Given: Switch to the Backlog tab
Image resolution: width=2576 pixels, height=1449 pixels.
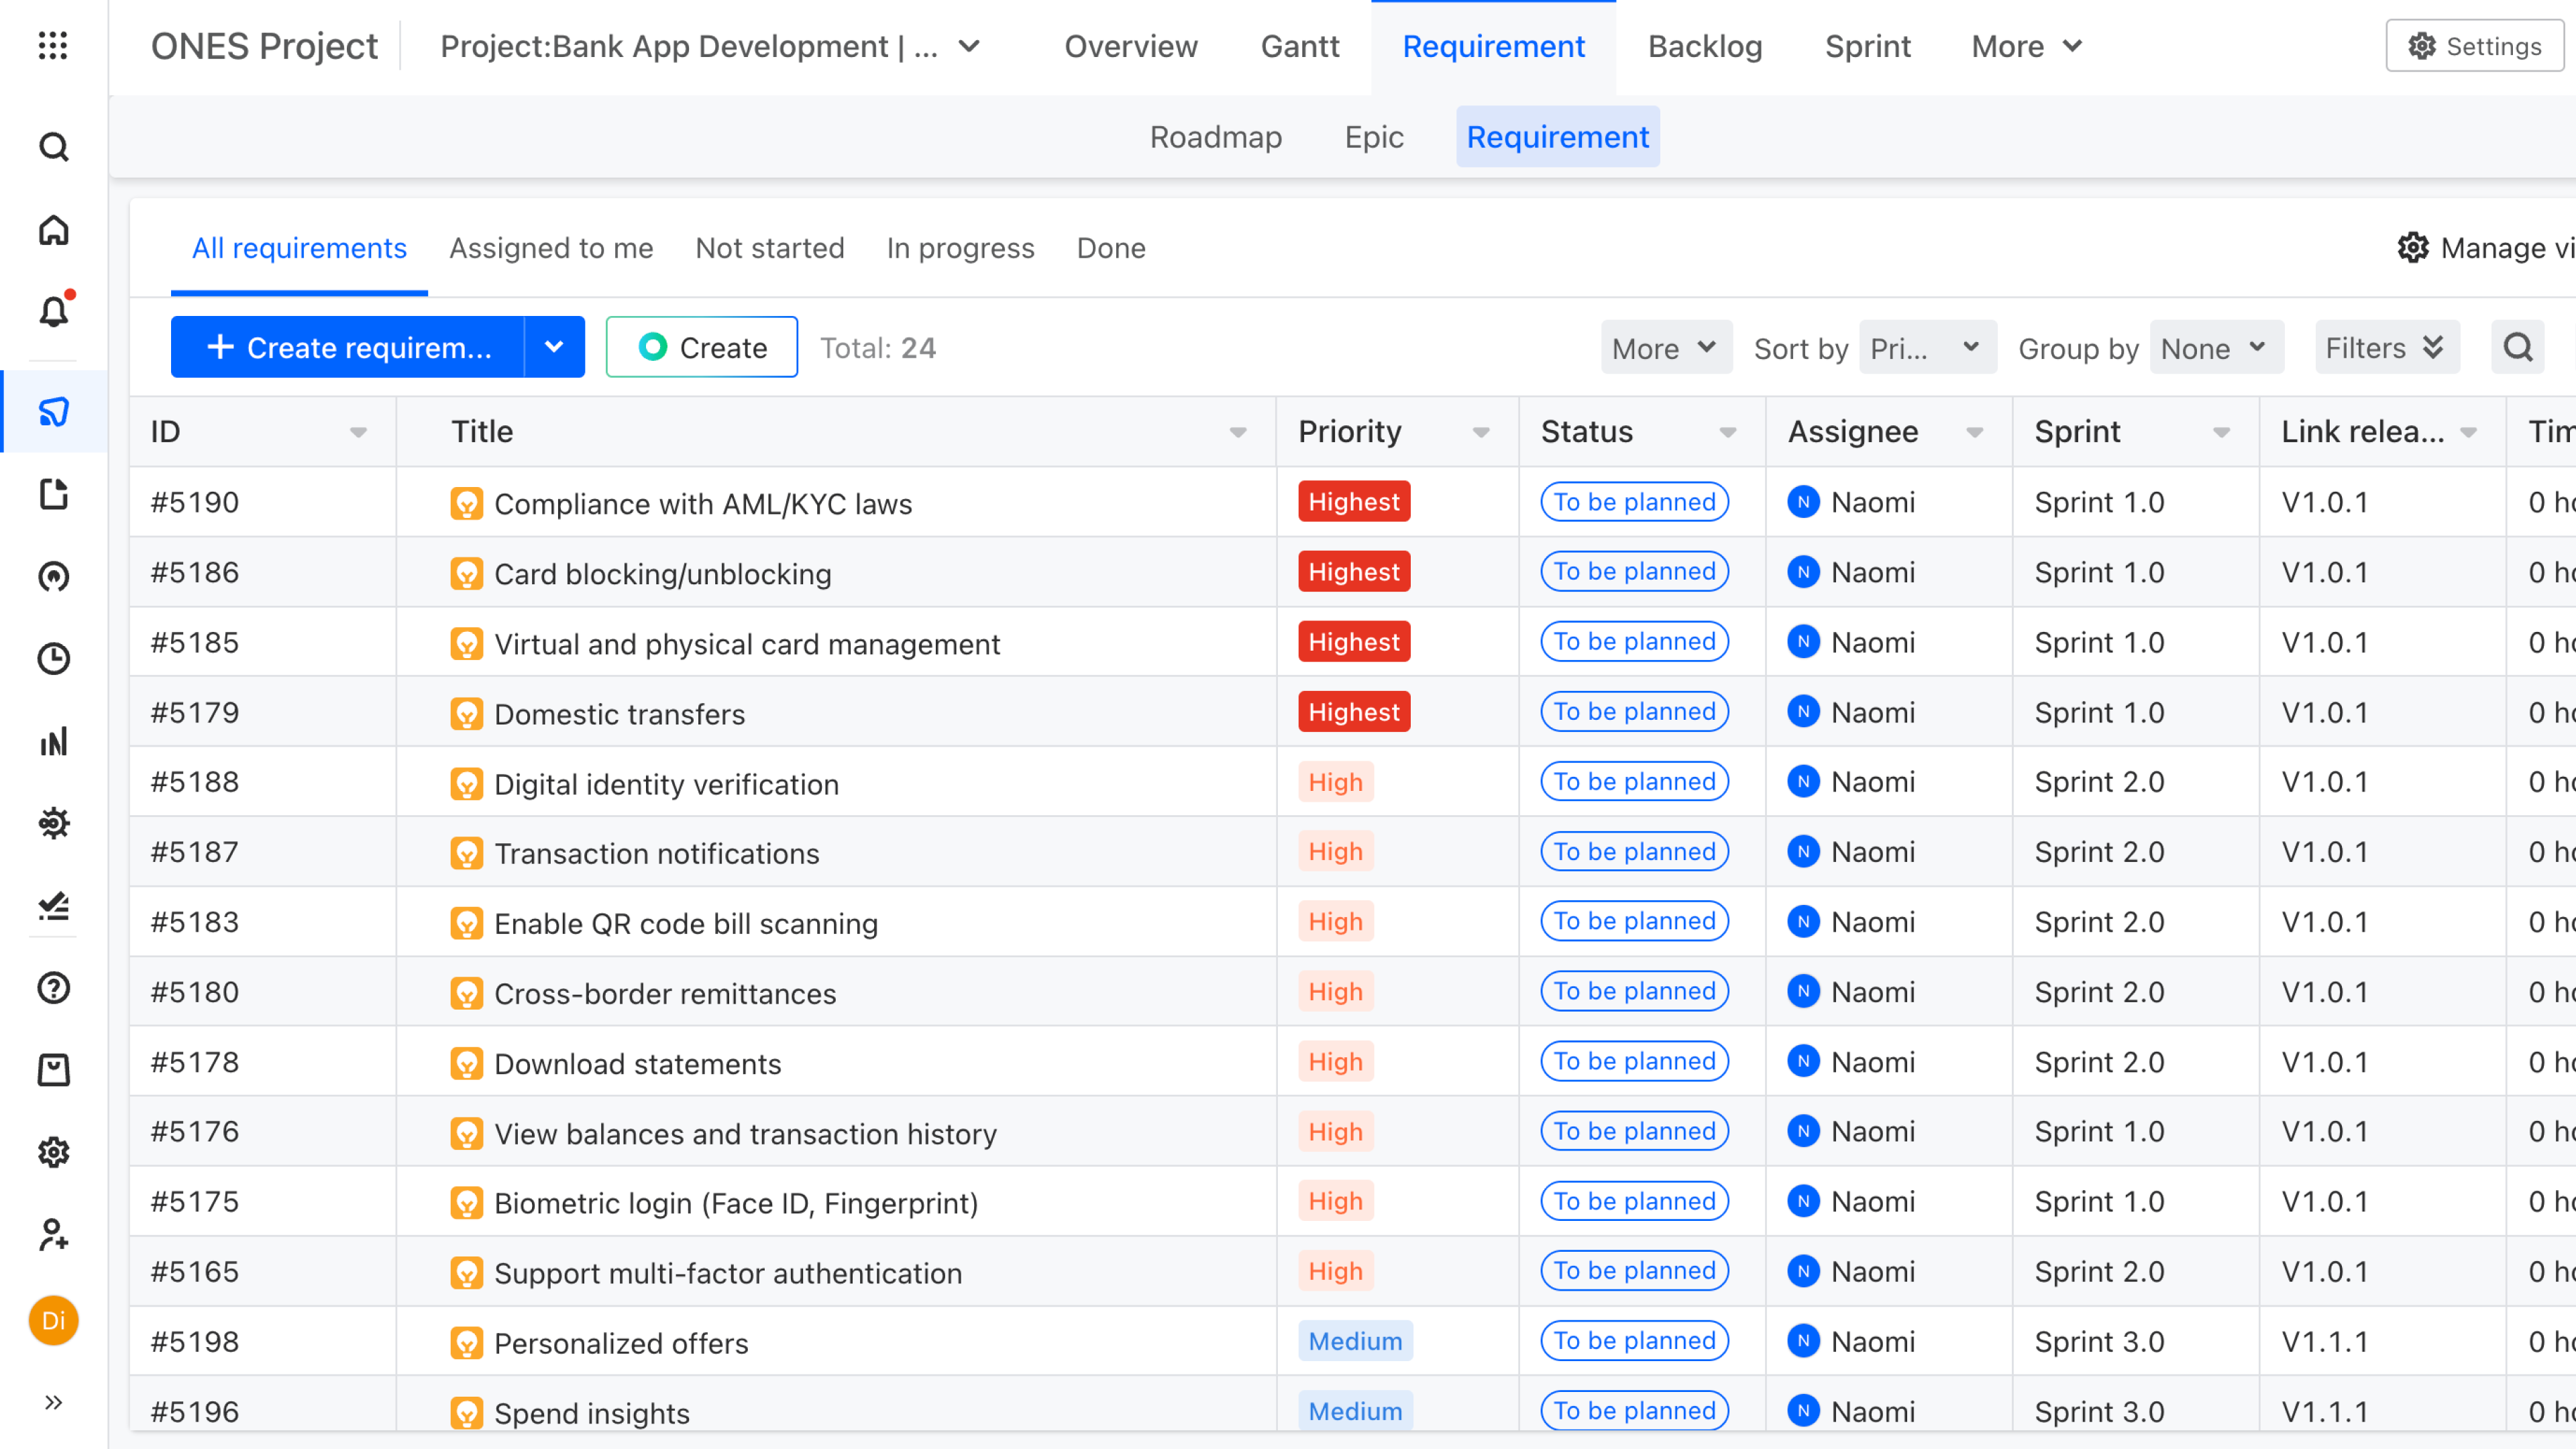Looking at the screenshot, I should tap(1705, 45).
